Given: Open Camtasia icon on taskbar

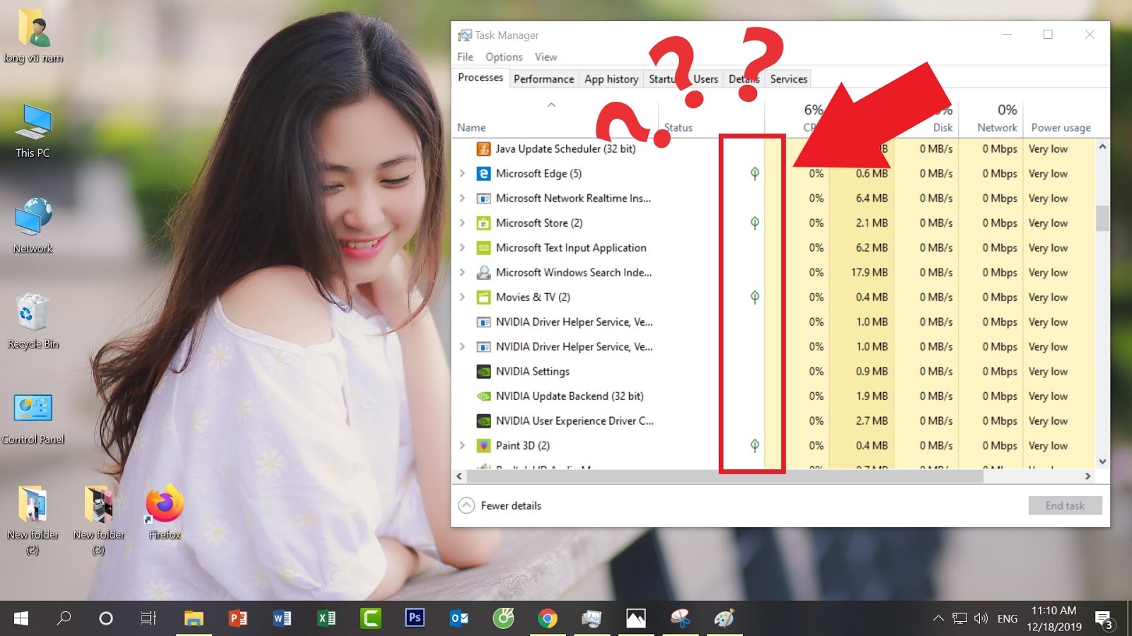Looking at the screenshot, I should [370, 618].
